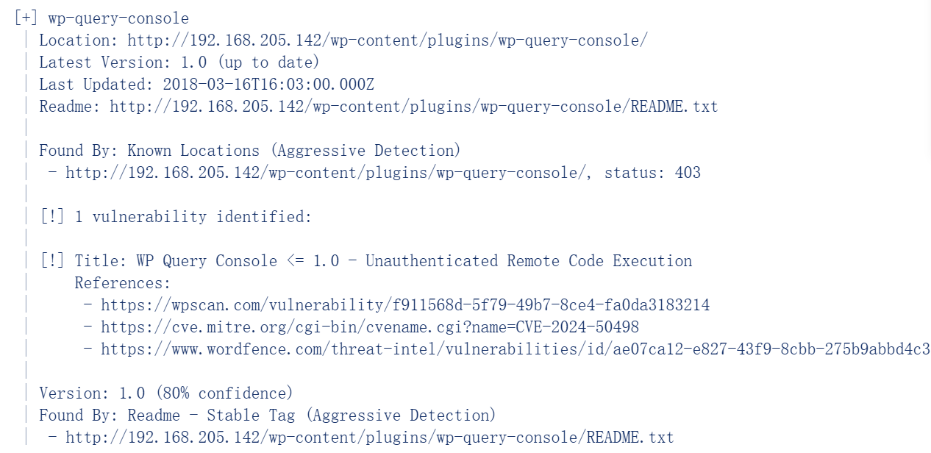This screenshot has width=931, height=453.
Task: Click the 'status: 403' text
Action: [x=653, y=173]
